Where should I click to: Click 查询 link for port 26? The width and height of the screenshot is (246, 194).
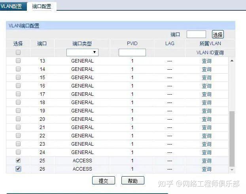coord(206,169)
